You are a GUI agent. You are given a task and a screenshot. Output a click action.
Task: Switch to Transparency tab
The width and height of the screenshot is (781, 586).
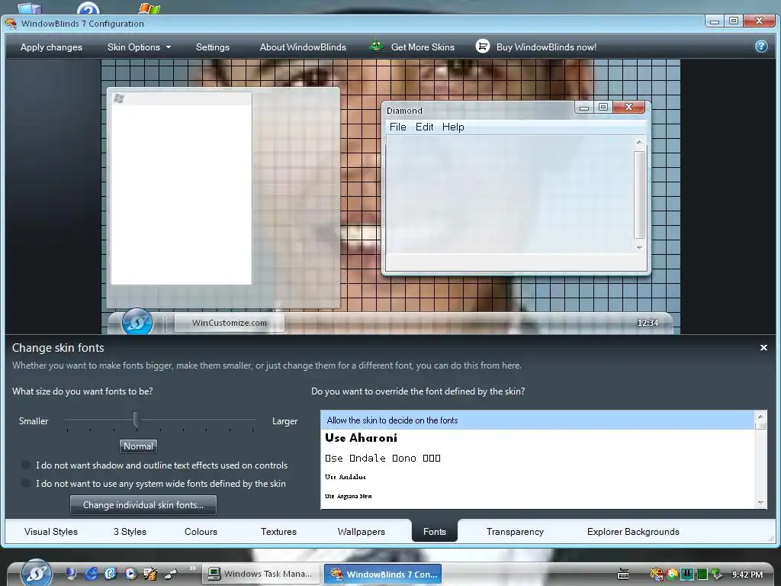click(515, 532)
